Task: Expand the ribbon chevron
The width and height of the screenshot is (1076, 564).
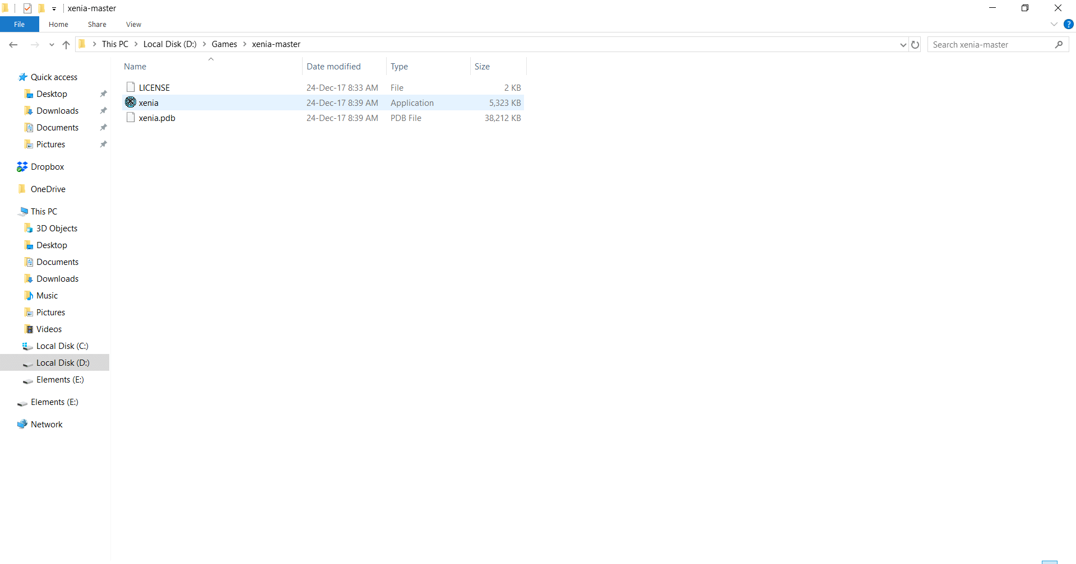Action: click(x=1054, y=24)
